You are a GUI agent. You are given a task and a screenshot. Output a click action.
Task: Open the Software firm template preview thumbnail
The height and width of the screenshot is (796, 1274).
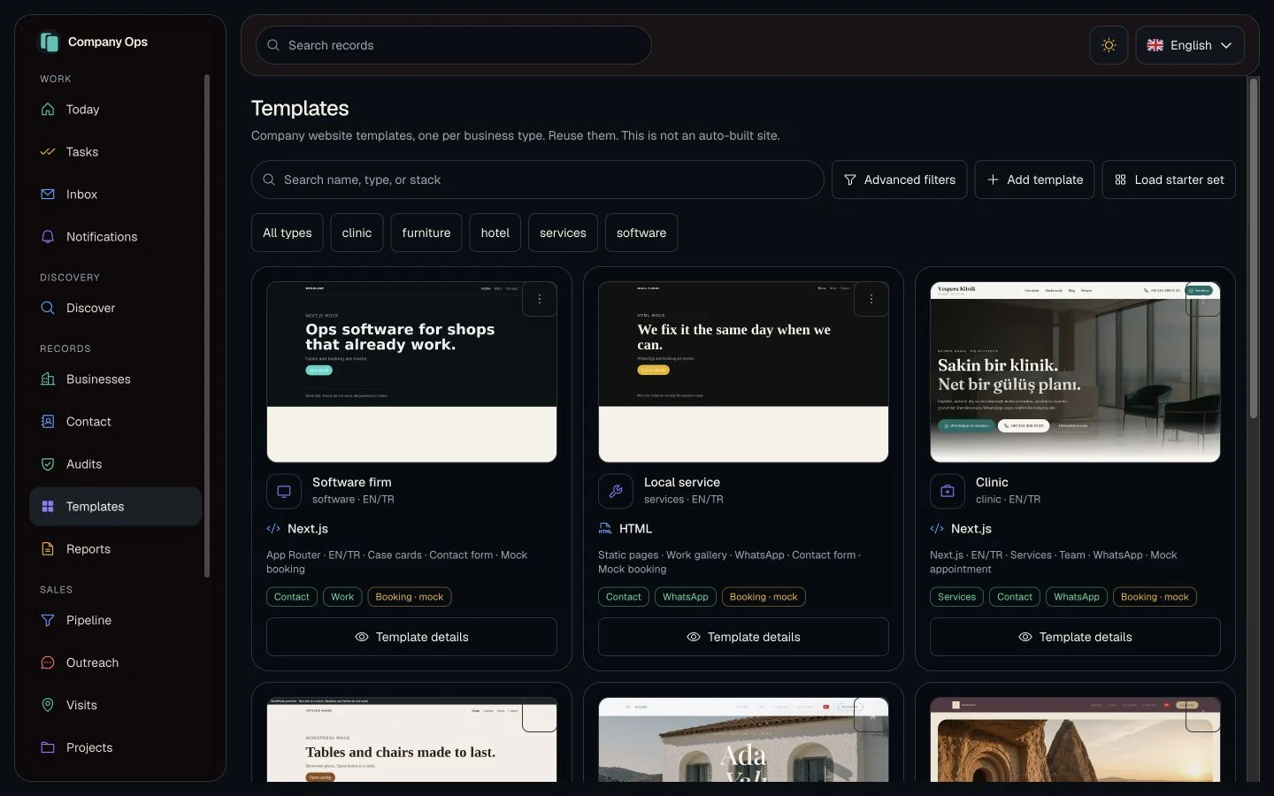(411, 372)
